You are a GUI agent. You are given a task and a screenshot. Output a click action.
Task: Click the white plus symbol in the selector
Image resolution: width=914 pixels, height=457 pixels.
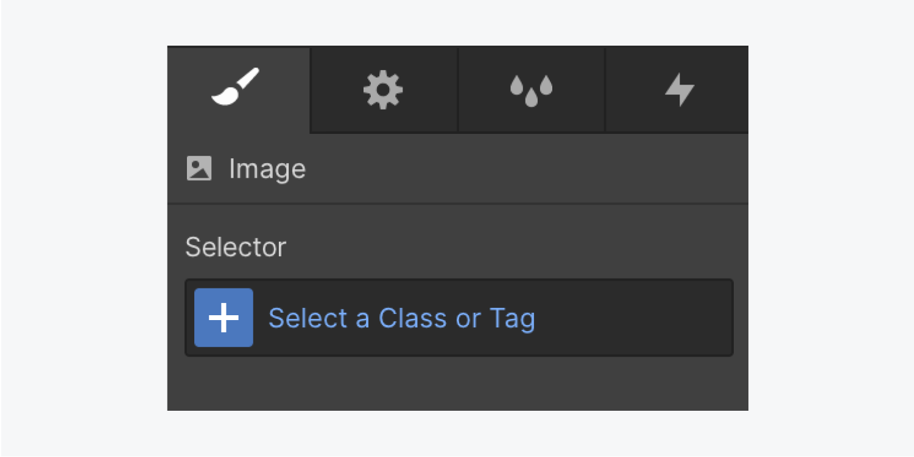click(223, 318)
